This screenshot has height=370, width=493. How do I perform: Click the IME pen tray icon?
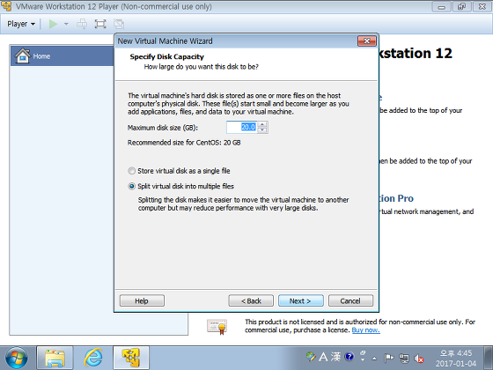click(x=311, y=357)
